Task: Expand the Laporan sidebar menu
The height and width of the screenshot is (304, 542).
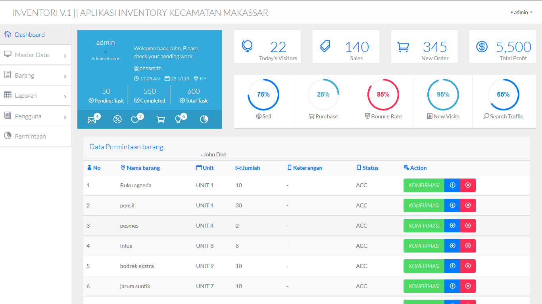Action: 35,96
